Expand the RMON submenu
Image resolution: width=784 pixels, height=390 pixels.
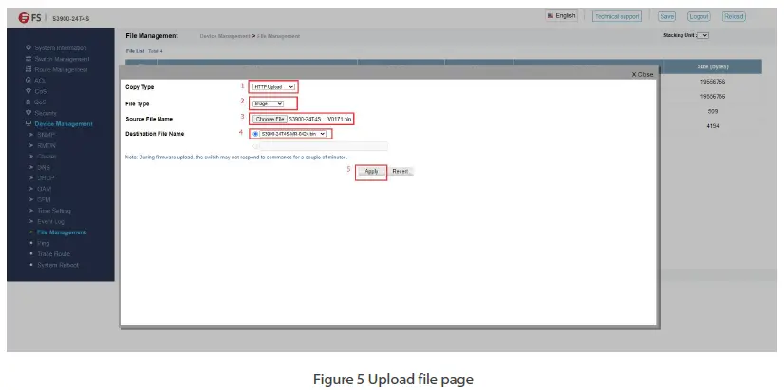click(47, 146)
